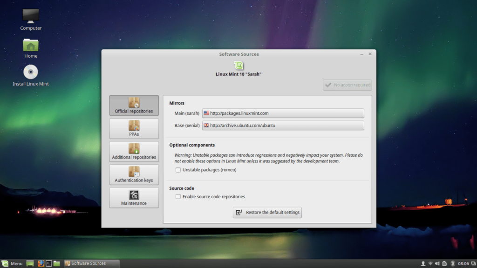Open the Base (xenial) mirror selector
This screenshot has width=477, height=268.
pos(283,125)
